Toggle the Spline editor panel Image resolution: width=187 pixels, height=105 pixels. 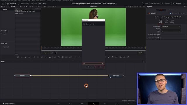click(145, 3)
